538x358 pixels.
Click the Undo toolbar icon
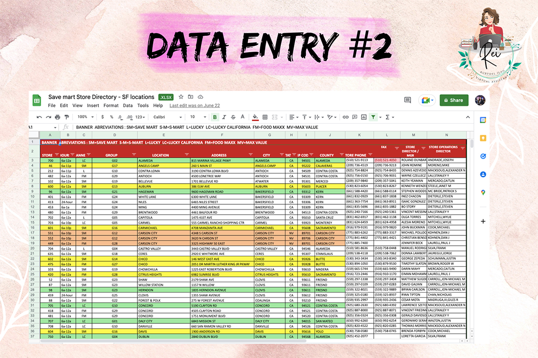click(39, 117)
